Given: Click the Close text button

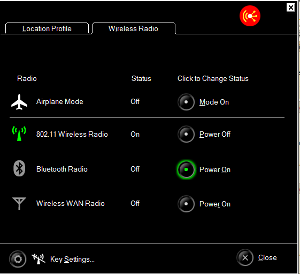Looking at the screenshot, I should coord(267,258).
